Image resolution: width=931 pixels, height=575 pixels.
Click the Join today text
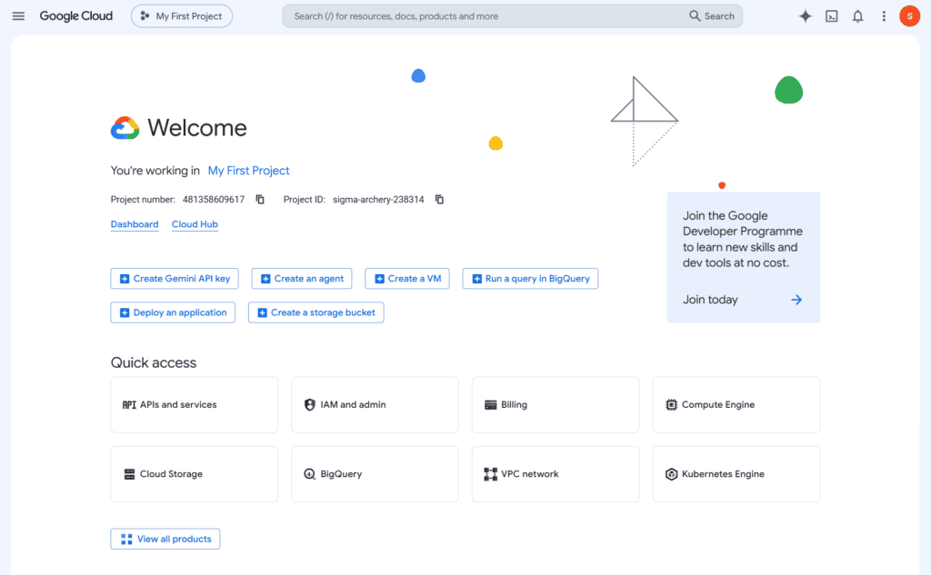pos(710,300)
